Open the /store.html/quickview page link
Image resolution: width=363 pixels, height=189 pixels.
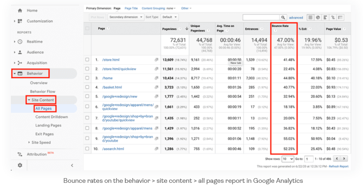(119, 69)
